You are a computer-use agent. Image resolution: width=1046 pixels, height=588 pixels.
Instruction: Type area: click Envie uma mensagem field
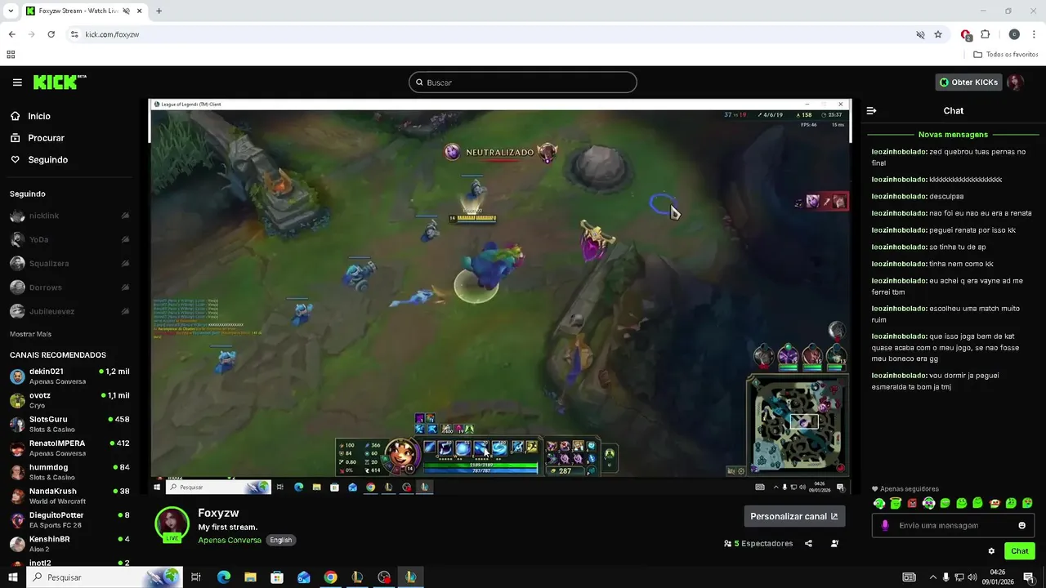[x=953, y=525]
